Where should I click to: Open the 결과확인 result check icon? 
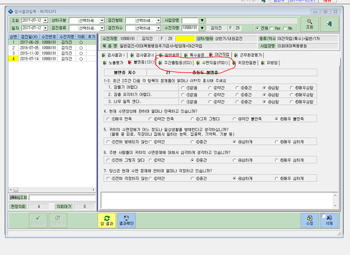click(x=126, y=220)
